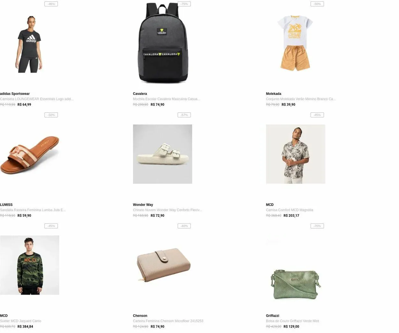
Task: Click the -75% discount badge on backpack
Action: click(x=184, y=4)
